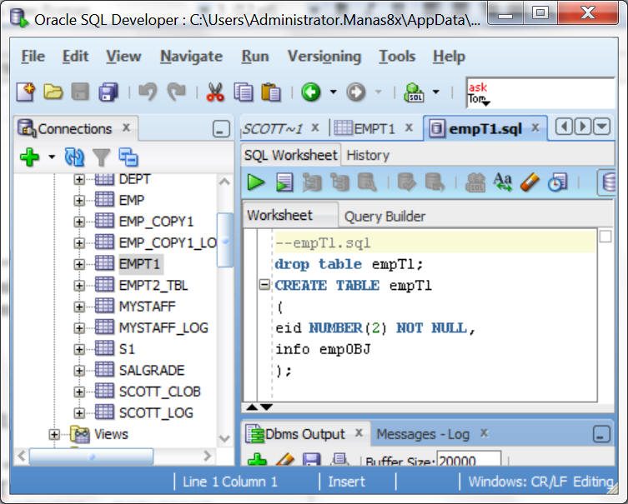
Task: Clear the worksheet with eraser icon
Action: 530,182
